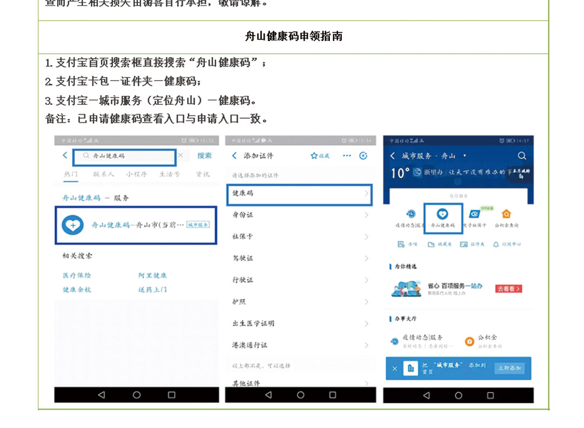The height and width of the screenshot is (428, 584).
Task: Expand the 出生医学证明 row chevron
Action: coord(367,323)
